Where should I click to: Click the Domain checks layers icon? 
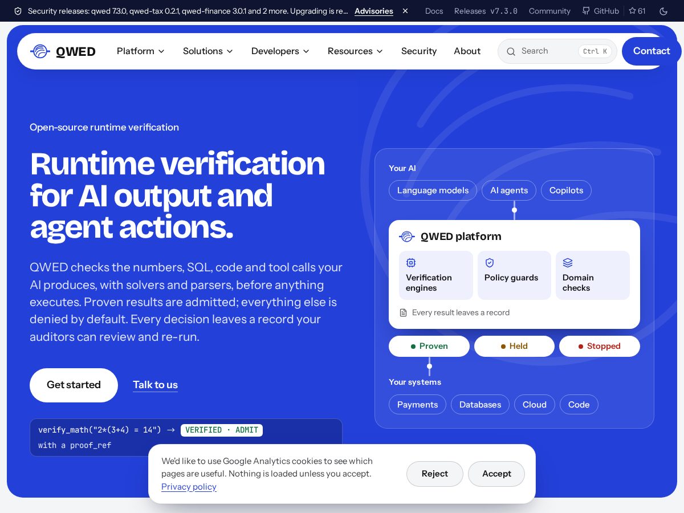click(x=568, y=263)
